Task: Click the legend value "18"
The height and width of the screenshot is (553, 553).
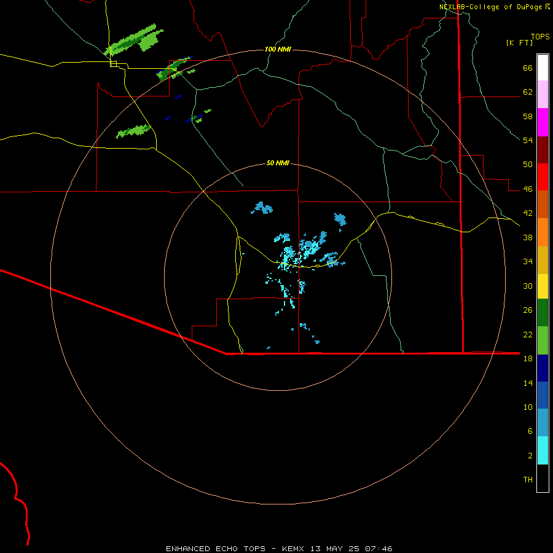Action: (528, 359)
